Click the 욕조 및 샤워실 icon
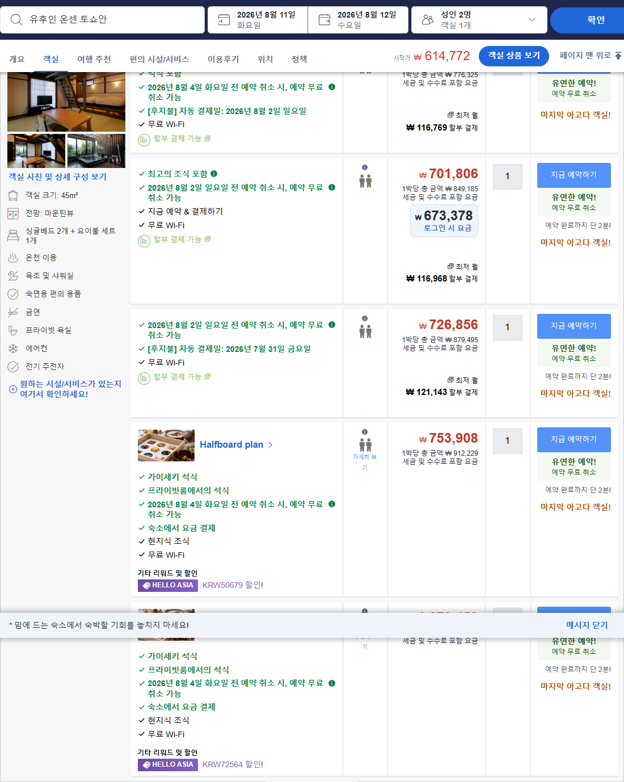This screenshot has width=624, height=782. [13, 276]
